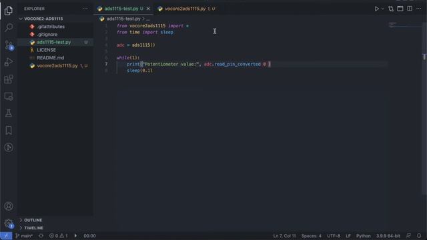
Task: Start the status bar timer play button
Action: [x=75, y=236]
